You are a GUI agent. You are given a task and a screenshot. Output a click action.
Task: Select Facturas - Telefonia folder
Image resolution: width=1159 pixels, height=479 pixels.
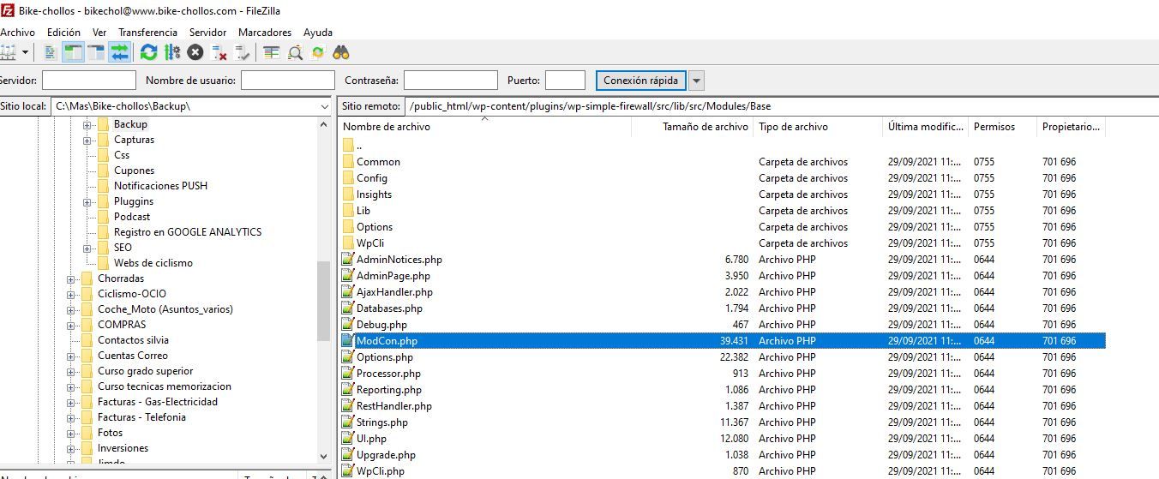click(141, 417)
